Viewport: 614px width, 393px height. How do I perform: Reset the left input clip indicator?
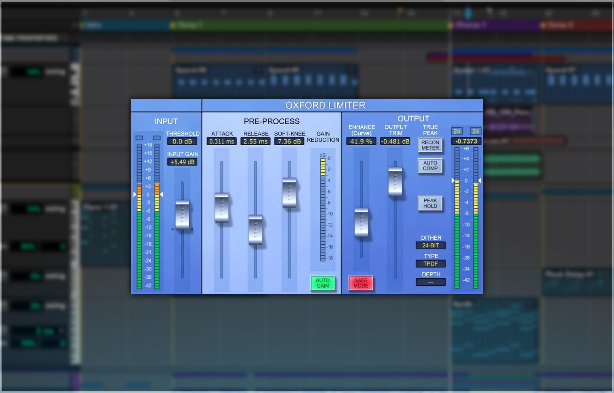click(139, 138)
